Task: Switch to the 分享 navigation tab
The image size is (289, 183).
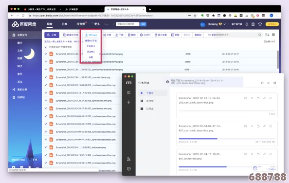Action: tap(64, 24)
